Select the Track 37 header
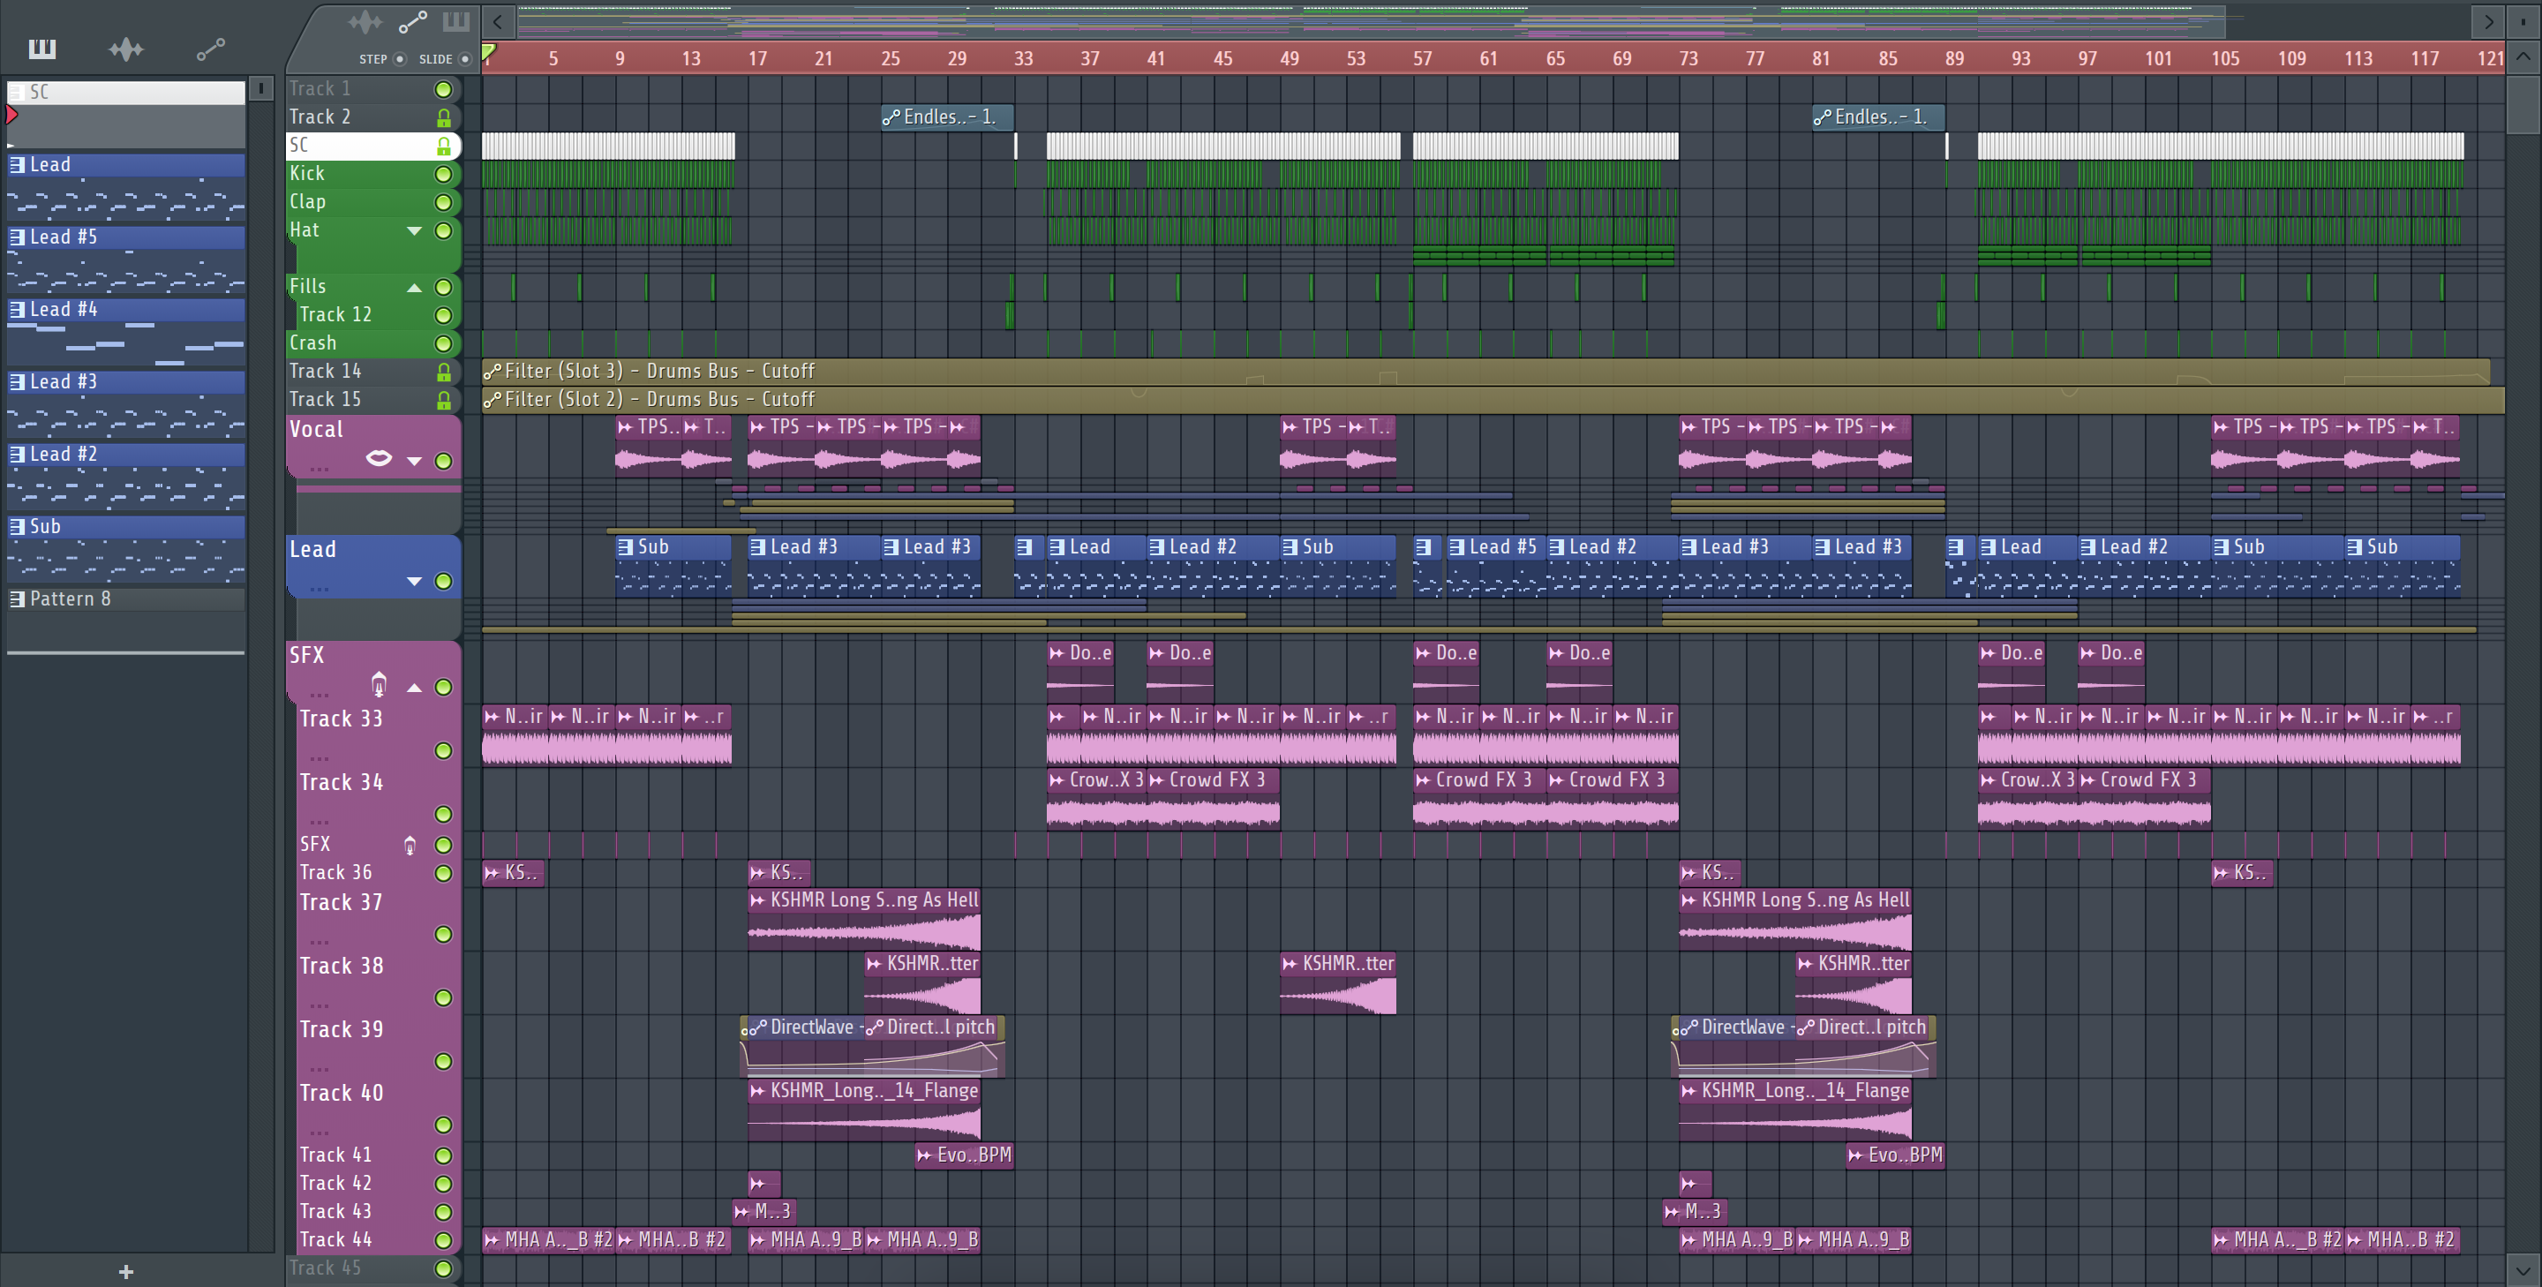 click(379, 919)
